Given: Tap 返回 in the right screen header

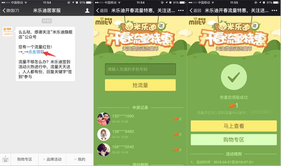Looking at the screenshot, I should 195,10.
